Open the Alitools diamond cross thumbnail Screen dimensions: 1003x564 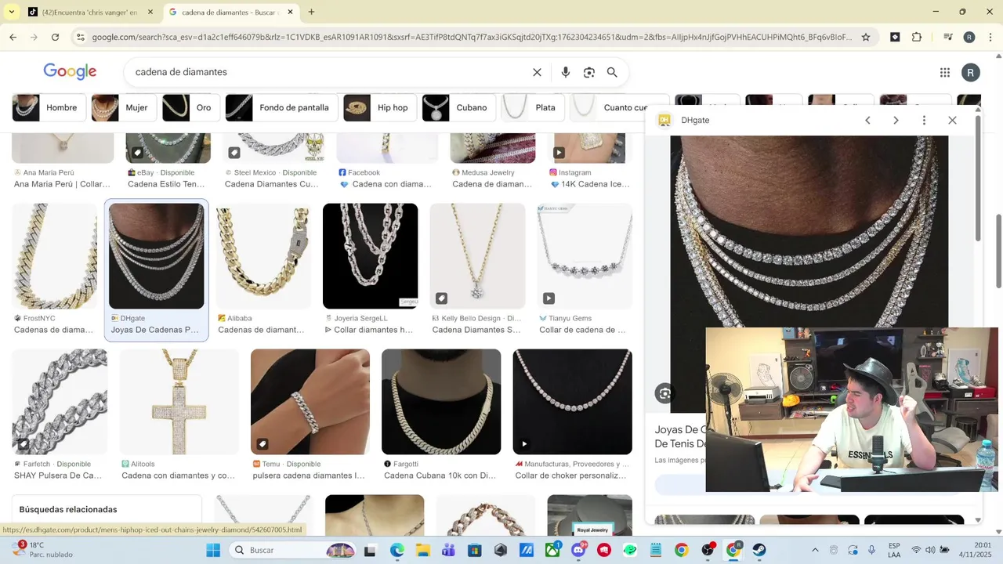click(179, 402)
